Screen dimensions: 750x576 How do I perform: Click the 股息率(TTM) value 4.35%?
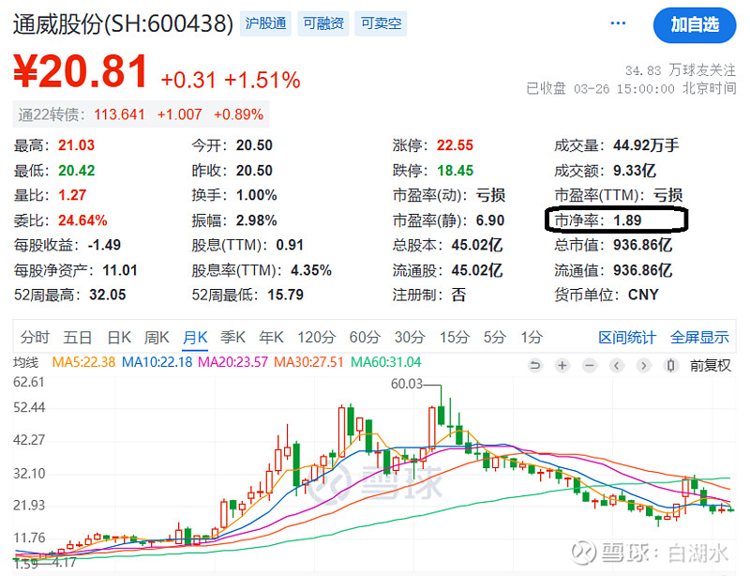pos(311,270)
